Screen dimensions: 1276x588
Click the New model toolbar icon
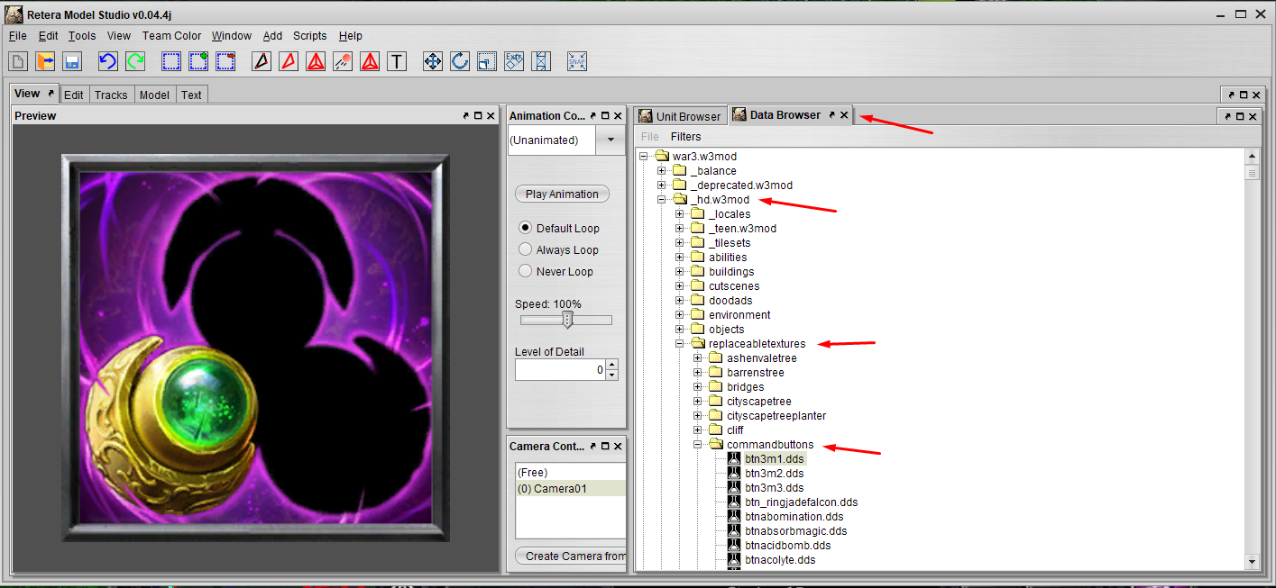click(x=18, y=61)
